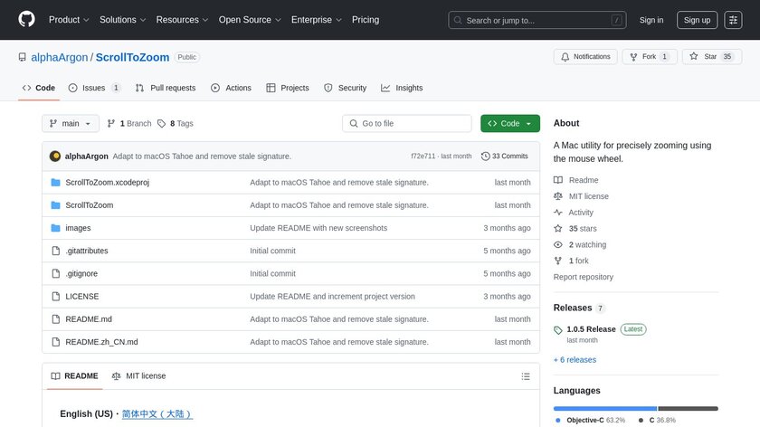Switch to the Issues tab
Screen dimensions: 760x427
[x=94, y=88]
